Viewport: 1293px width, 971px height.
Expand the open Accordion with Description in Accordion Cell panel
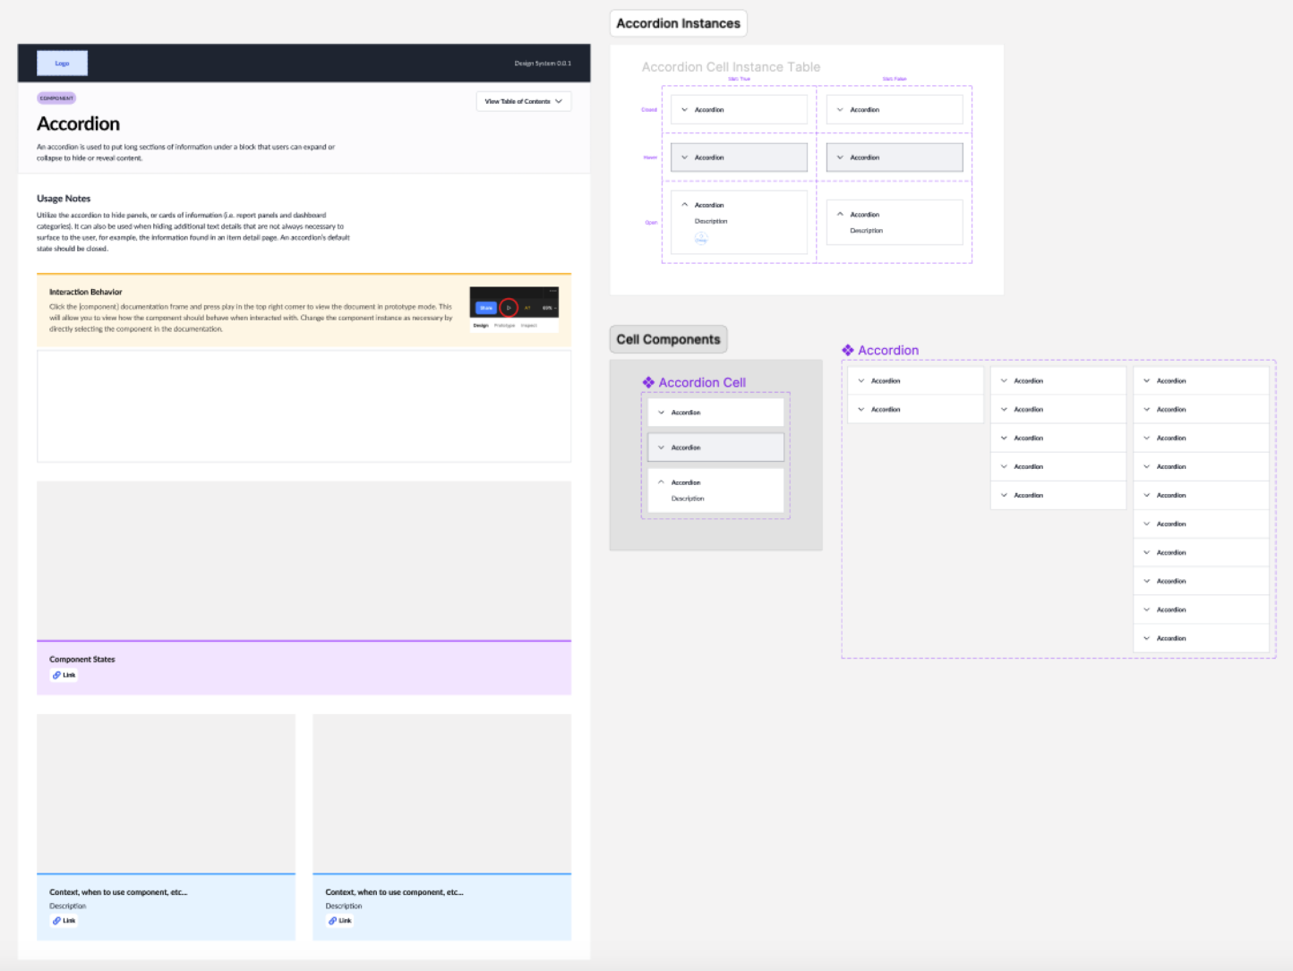coord(664,482)
